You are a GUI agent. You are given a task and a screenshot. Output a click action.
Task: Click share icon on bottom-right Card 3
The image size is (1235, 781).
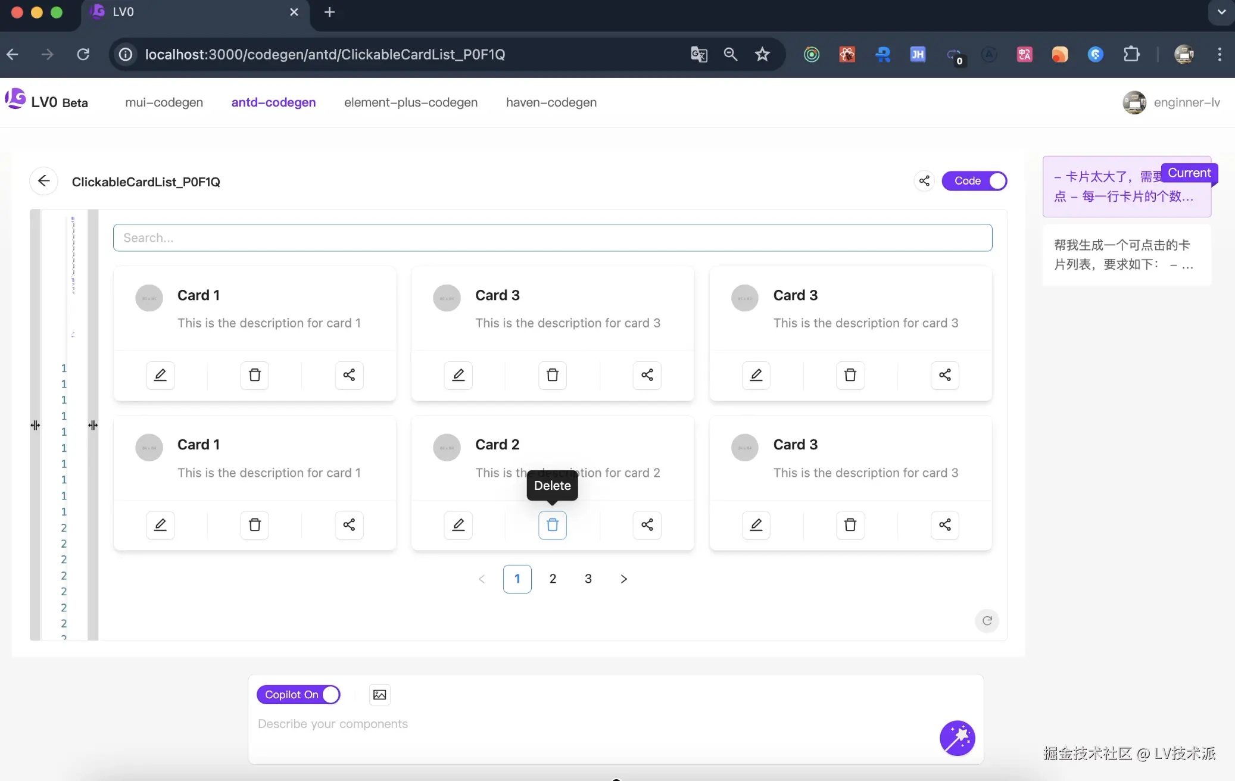pyautogui.click(x=944, y=525)
